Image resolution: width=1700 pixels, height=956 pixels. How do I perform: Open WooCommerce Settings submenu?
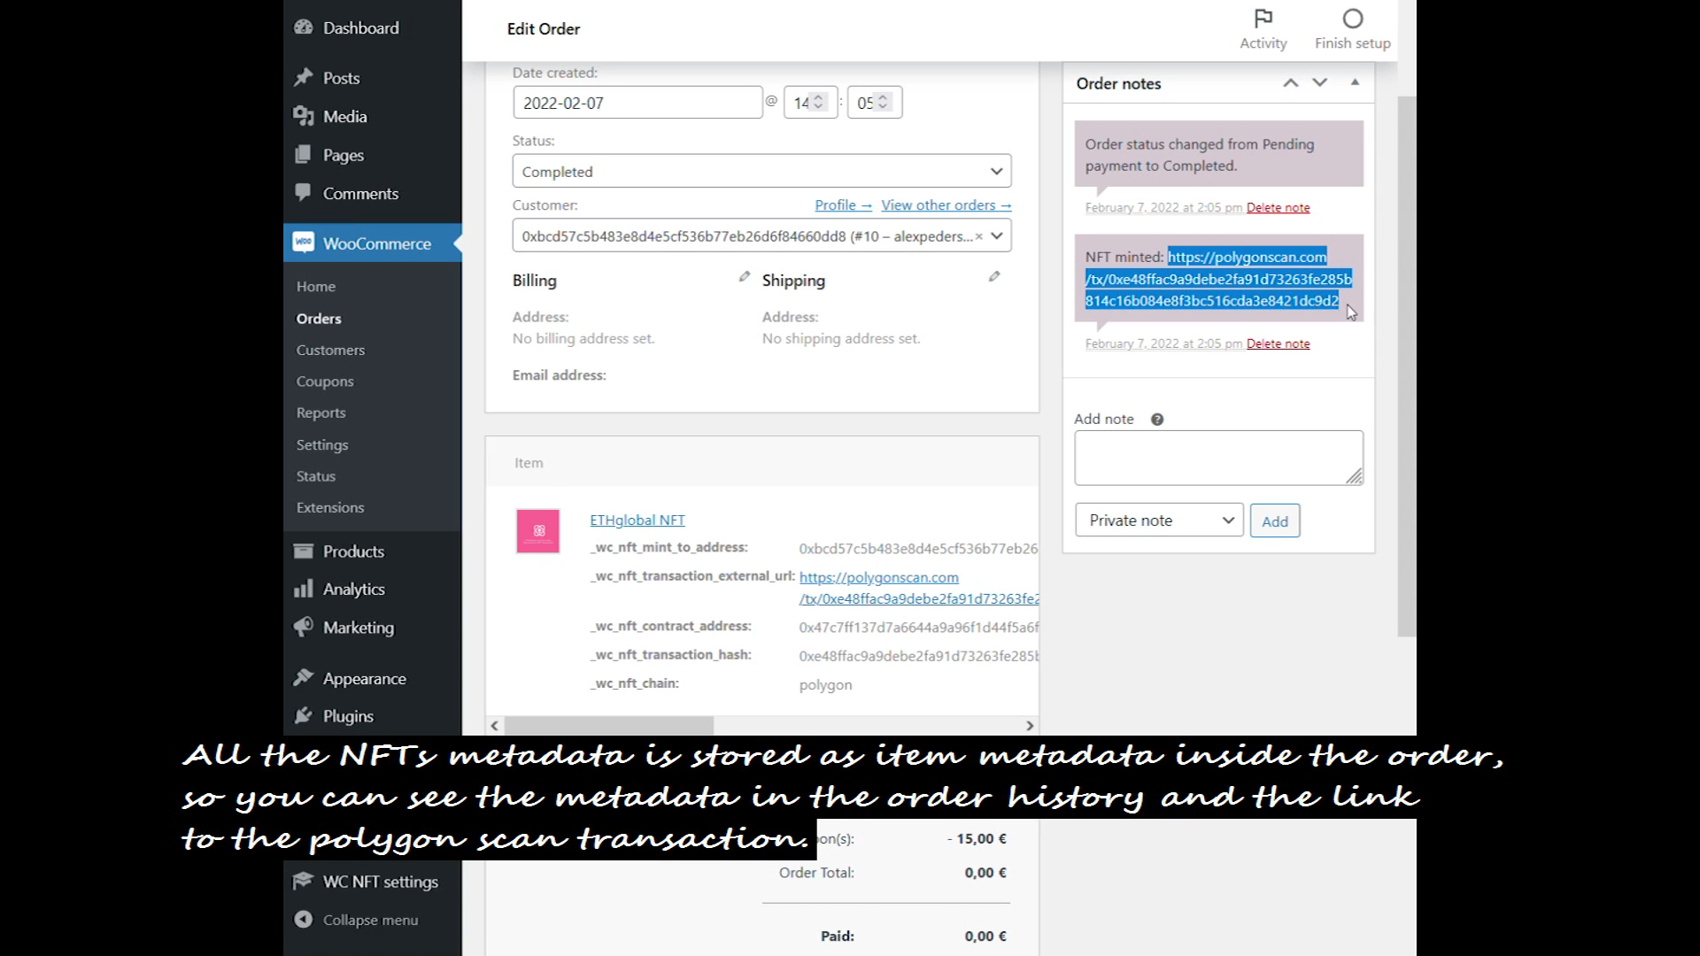click(x=322, y=444)
